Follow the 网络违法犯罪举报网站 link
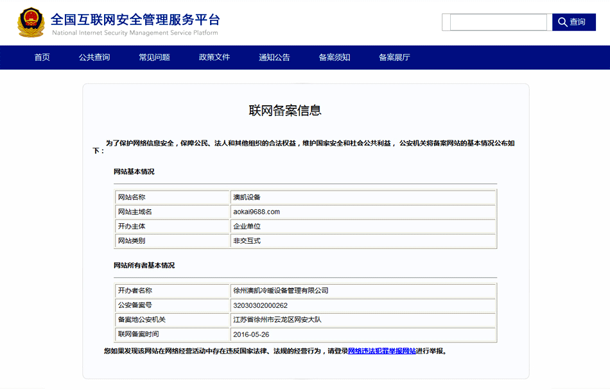This screenshot has height=390, width=610. [382, 351]
